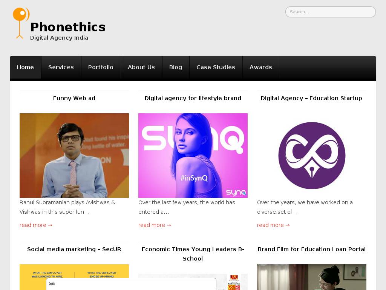Read more about Education Startup post
The width and height of the screenshot is (386, 290).
(273, 225)
